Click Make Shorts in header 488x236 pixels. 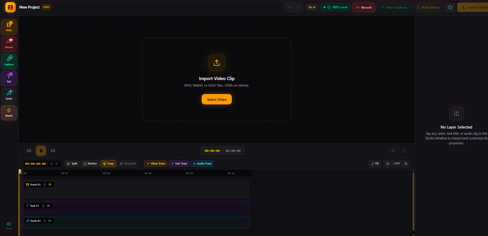click(428, 7)
